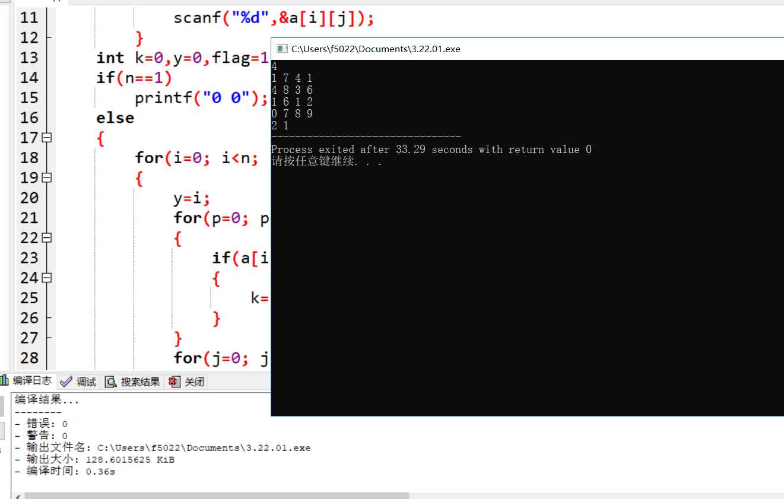Viewport: 784px width, 499px height.
Task: Click the 输出文件名 path log entry
Action: pos(163,447)
